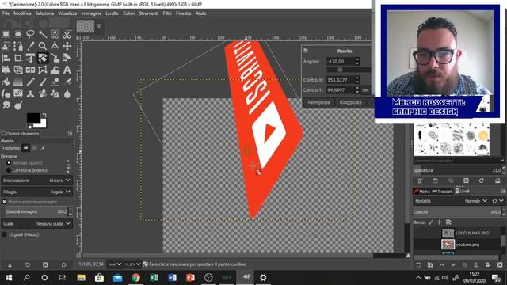This screenshot has height=285, width=507.
Task: Select the Ellipse Select tool
Action: coord(18,34)
